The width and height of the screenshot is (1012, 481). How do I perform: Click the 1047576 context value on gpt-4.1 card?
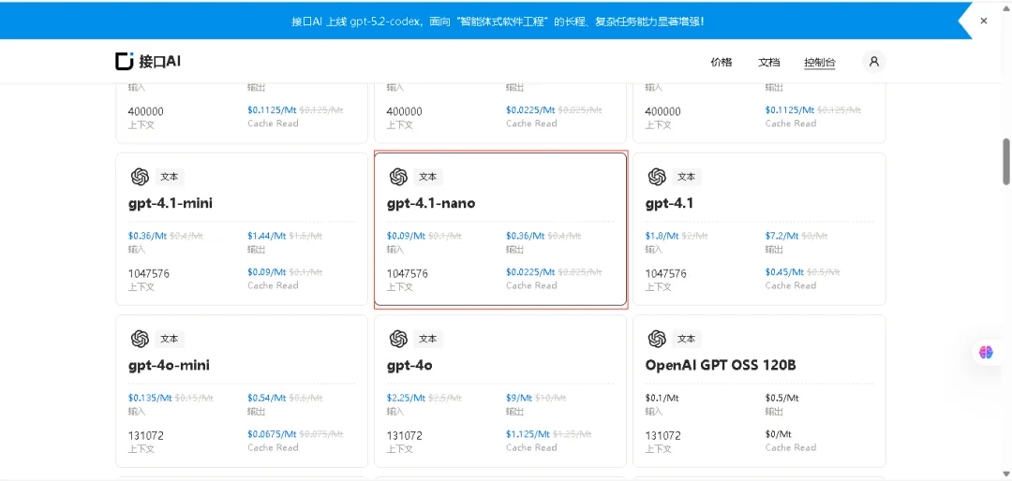666,273
